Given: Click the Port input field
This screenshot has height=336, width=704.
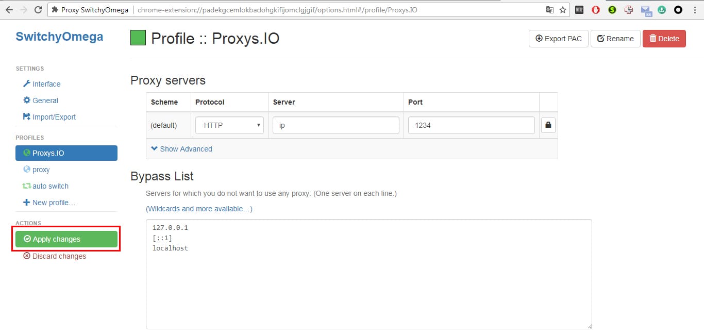Looking at the screenshot, I should (x=472, y=125).
